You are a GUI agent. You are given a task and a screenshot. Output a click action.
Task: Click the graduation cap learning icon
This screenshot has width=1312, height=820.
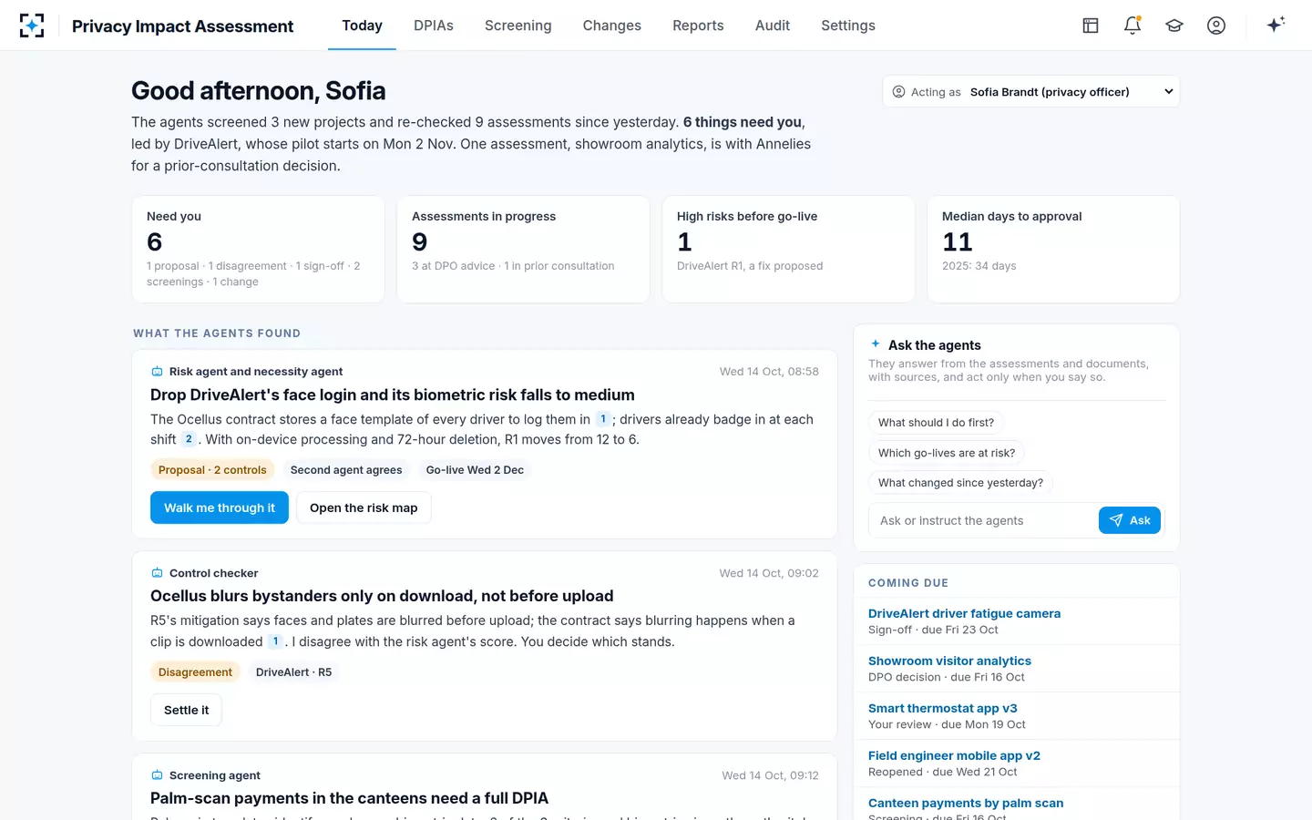point(1174,26)
